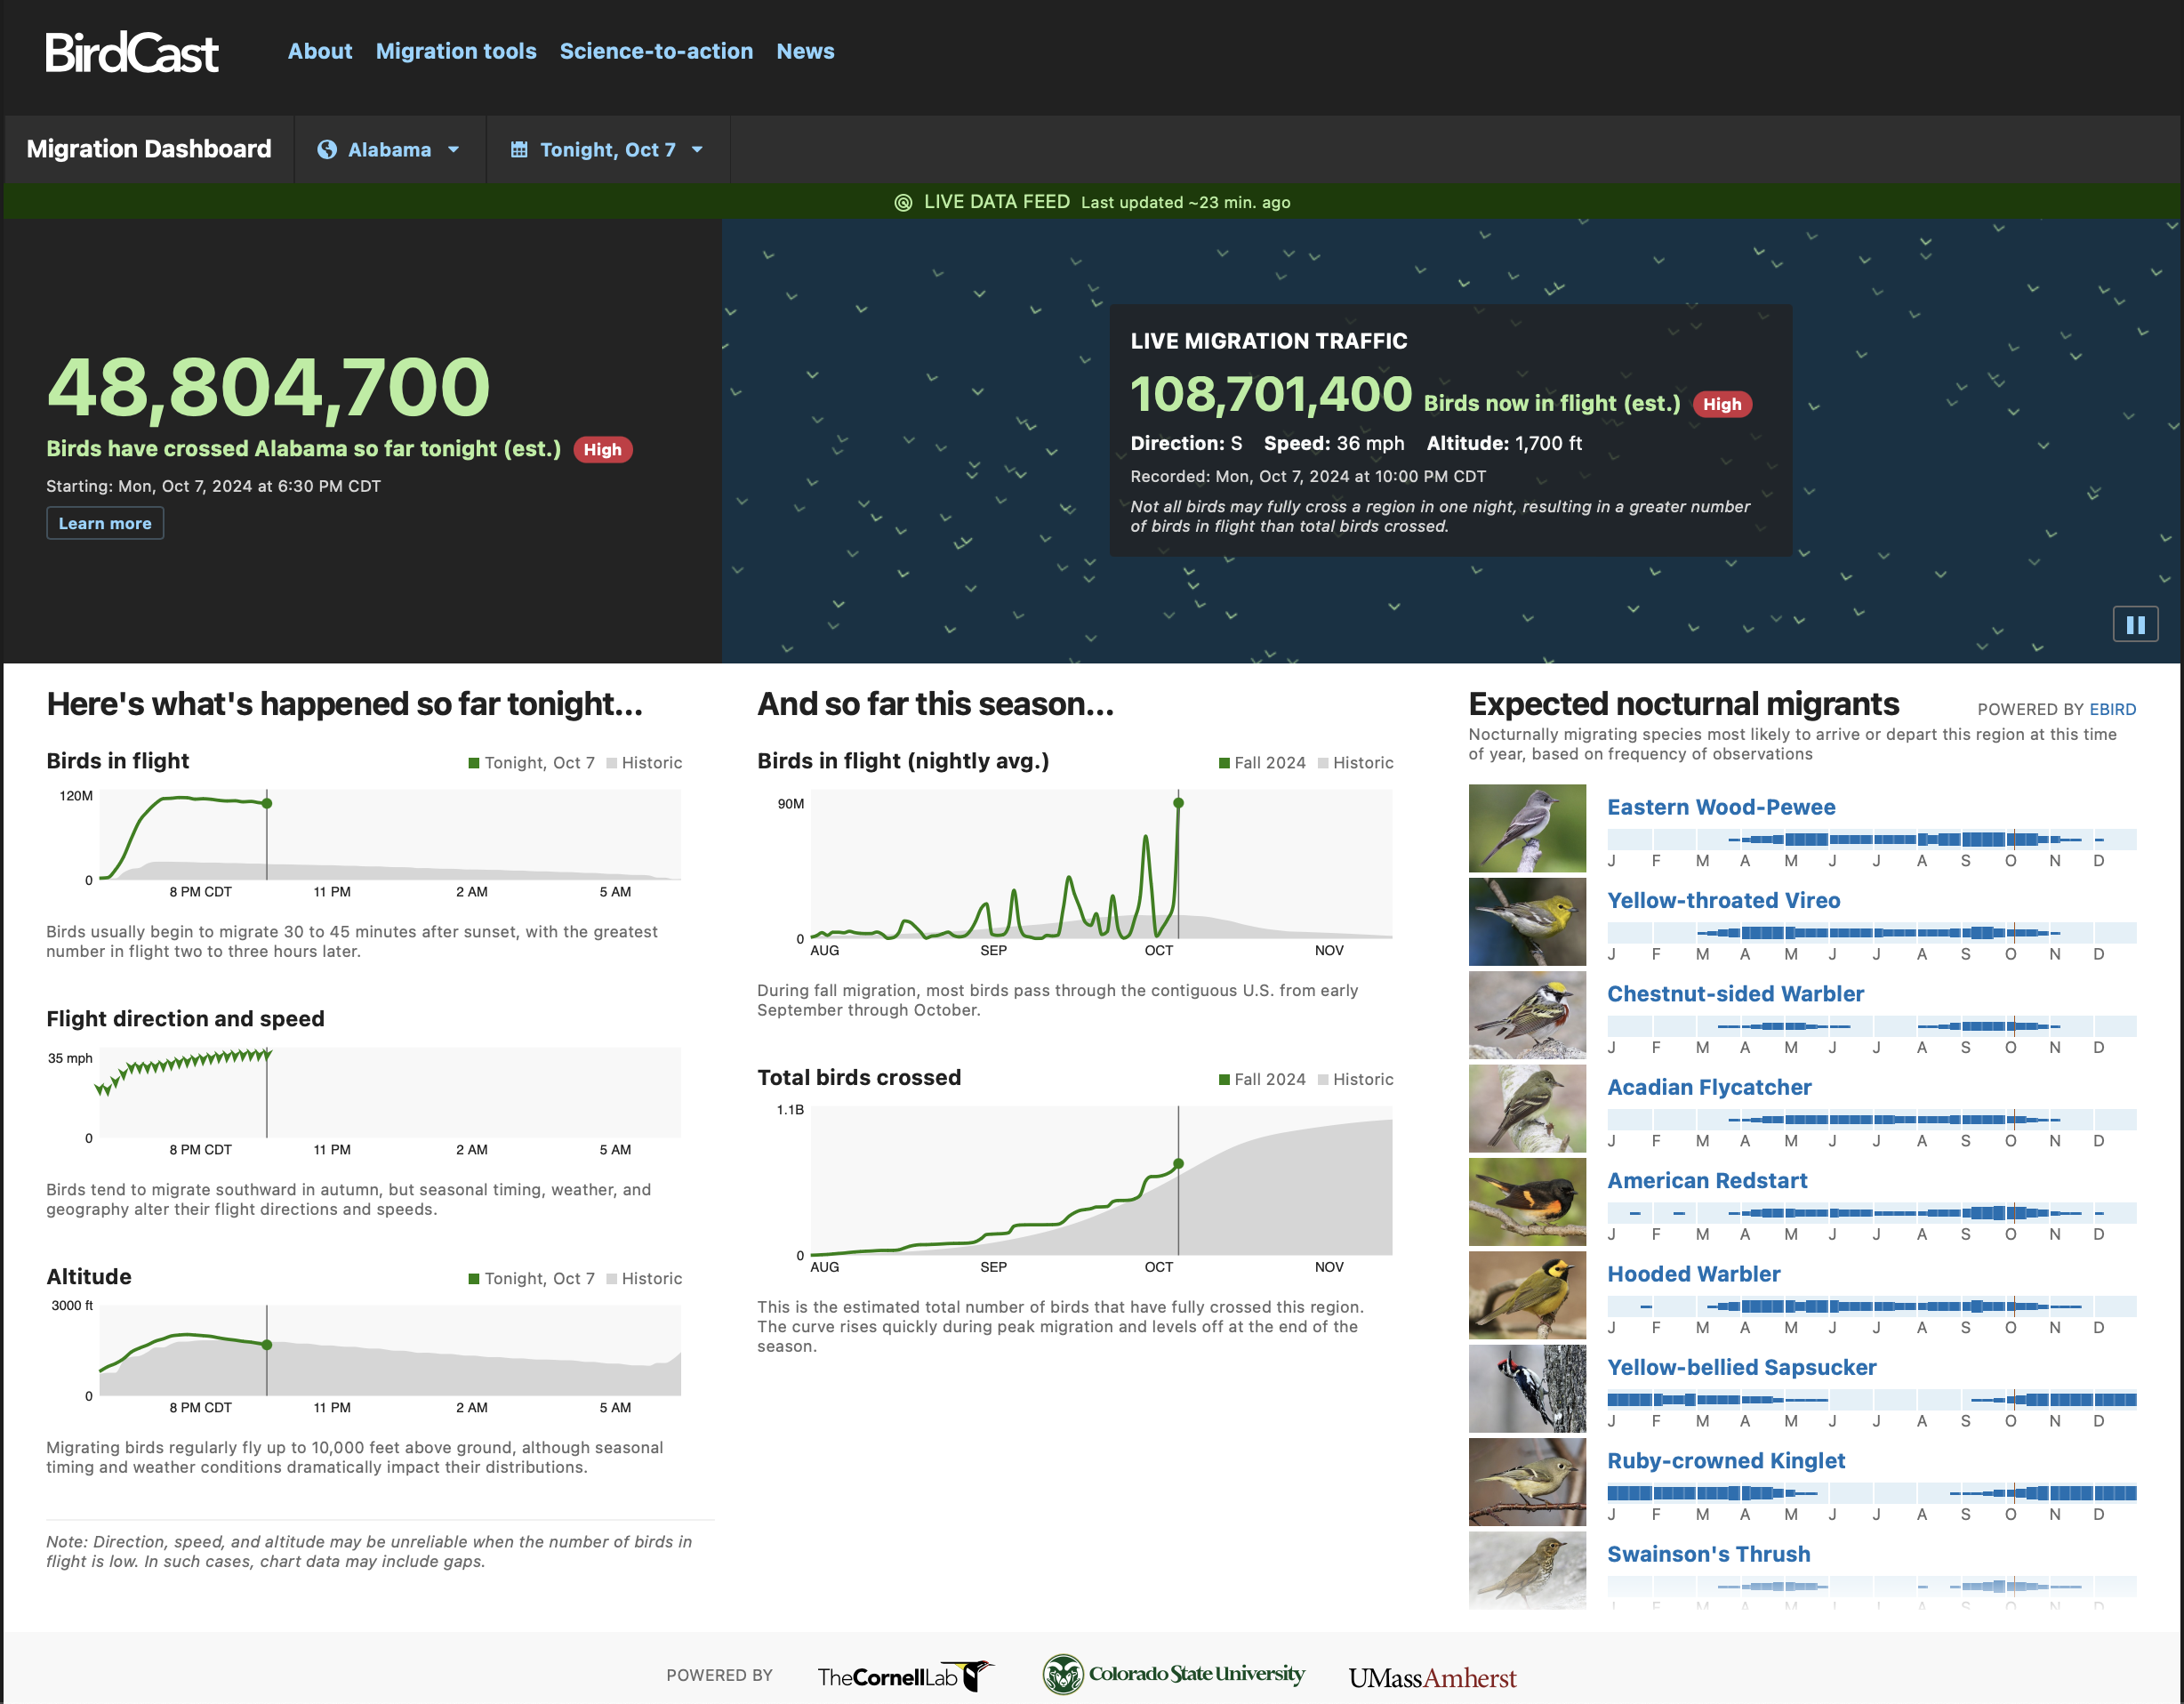
Task: Open The Cornell Lab logo link
Action: click(904, 1676)
